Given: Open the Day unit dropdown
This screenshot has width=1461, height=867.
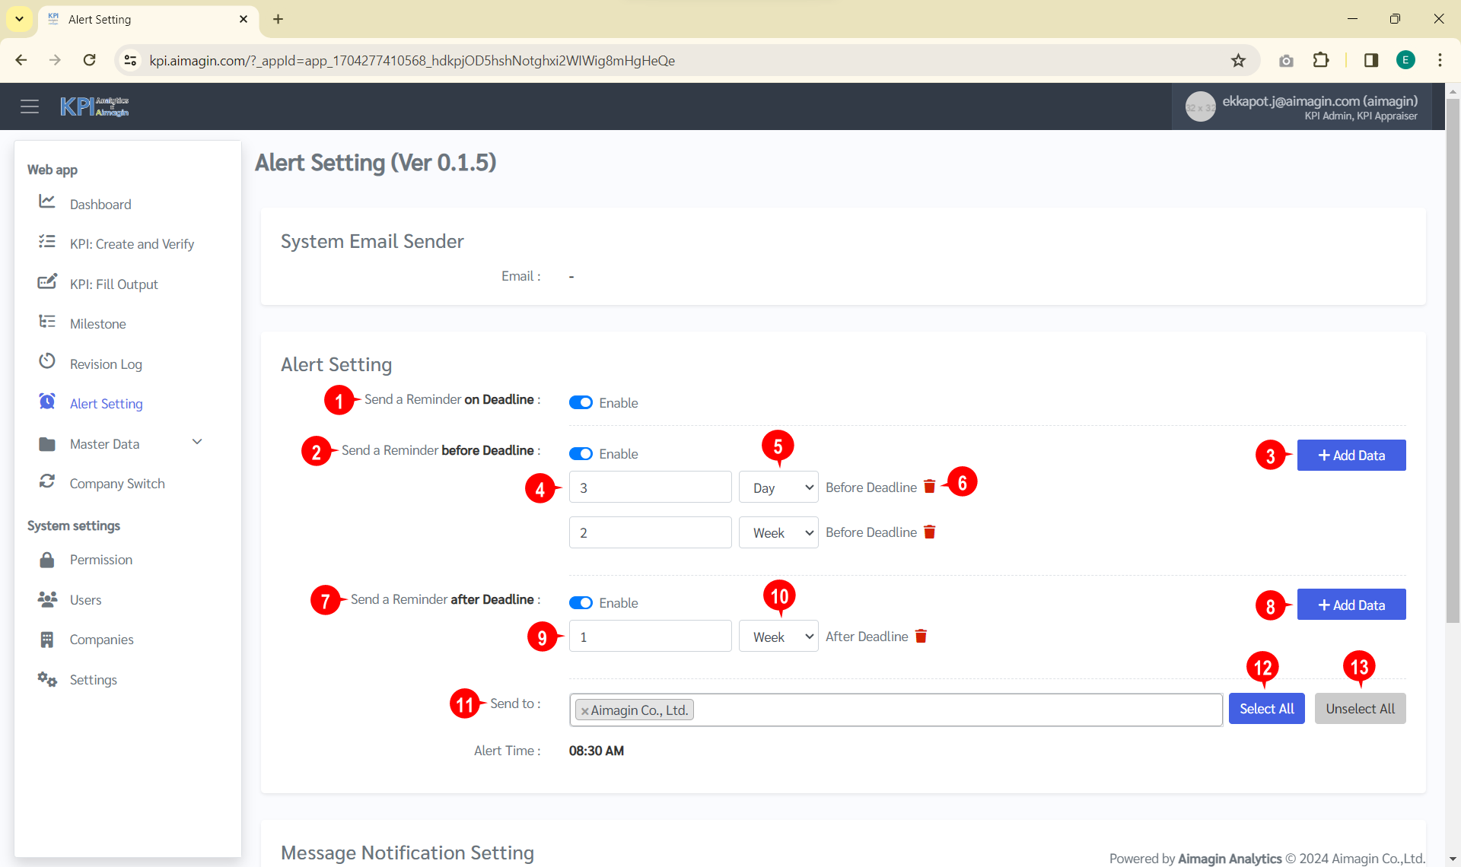Looking at the screenshot, I should pos(778,487).
